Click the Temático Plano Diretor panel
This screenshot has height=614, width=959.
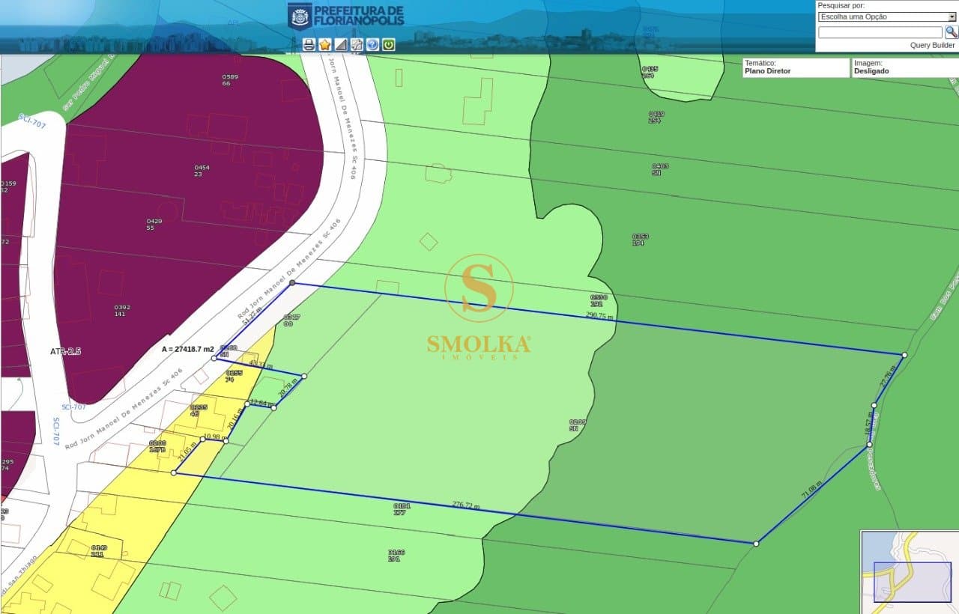pos(796,67)
